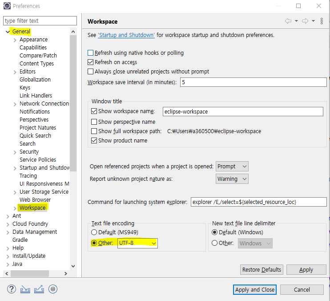Open the Warning project nature dropdown

(x=232, y=179)
